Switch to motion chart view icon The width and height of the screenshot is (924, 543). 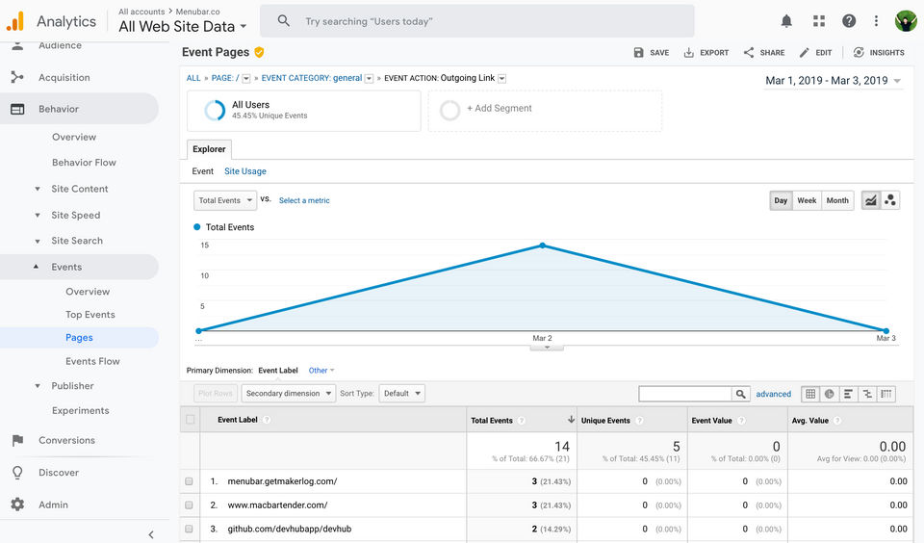889,200
